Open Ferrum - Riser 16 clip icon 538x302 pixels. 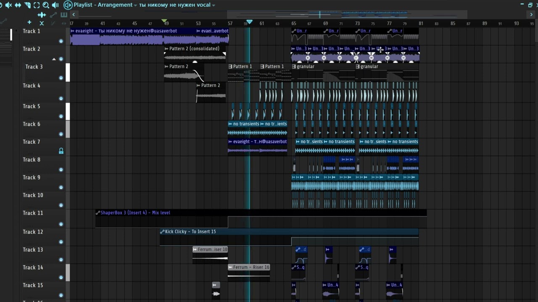click(x=230, y=267)
